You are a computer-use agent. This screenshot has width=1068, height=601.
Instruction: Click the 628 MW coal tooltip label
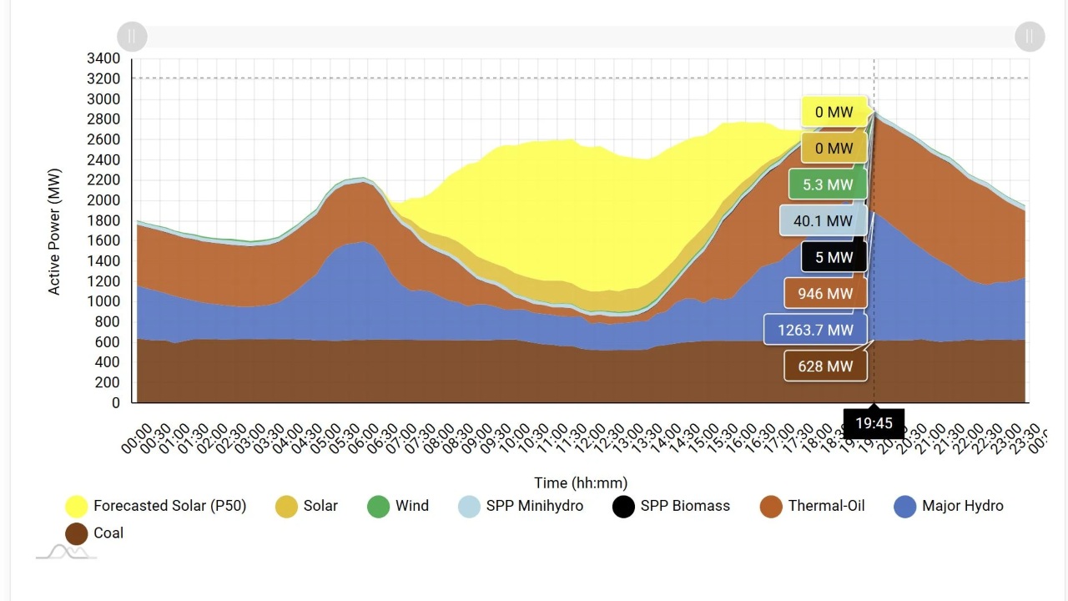tap(824, 366)
